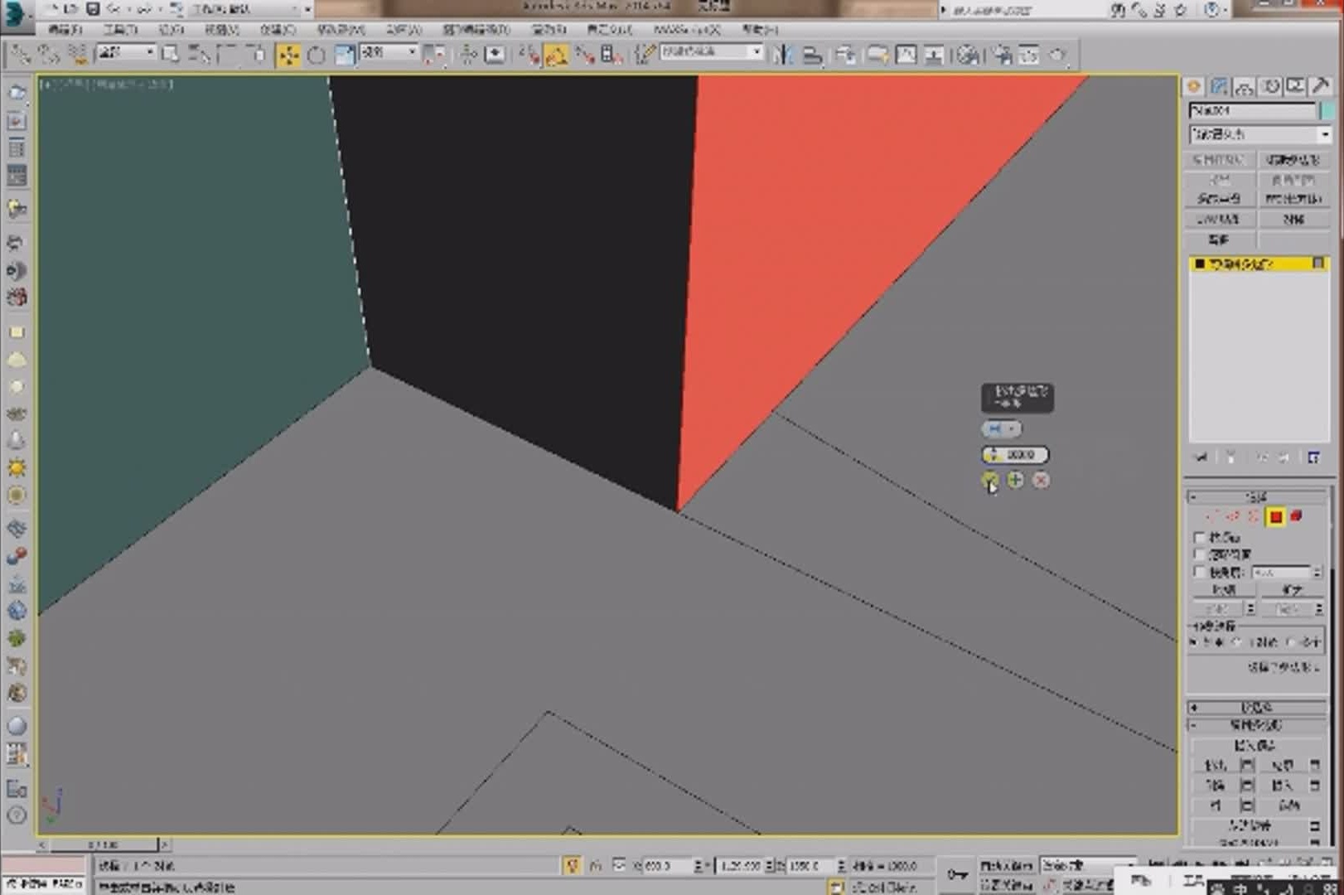Pick the Select and Scale tool

[x=345, y=55]
